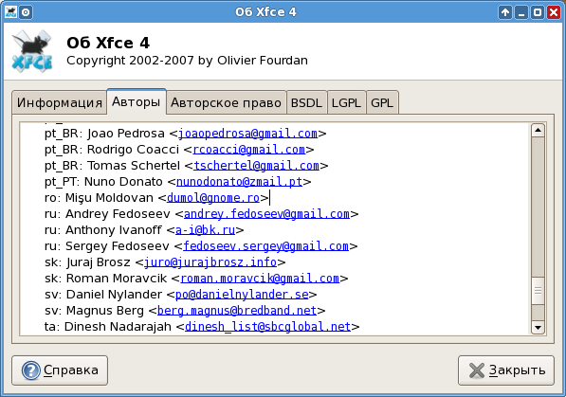This screenshot has height=397, width=566.
Task: Open the window menu icon in title bar
Action: (10, 12)
